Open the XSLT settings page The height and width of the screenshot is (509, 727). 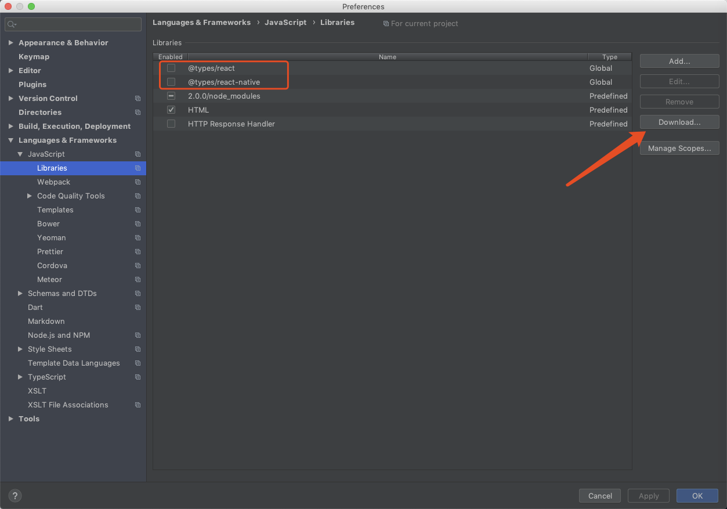coord(37,391)
